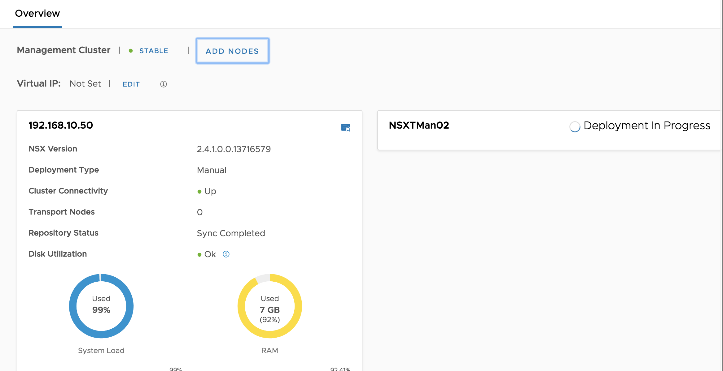Click the NSX Version value 2.4.1.0.0.13716579

point(234,149)
